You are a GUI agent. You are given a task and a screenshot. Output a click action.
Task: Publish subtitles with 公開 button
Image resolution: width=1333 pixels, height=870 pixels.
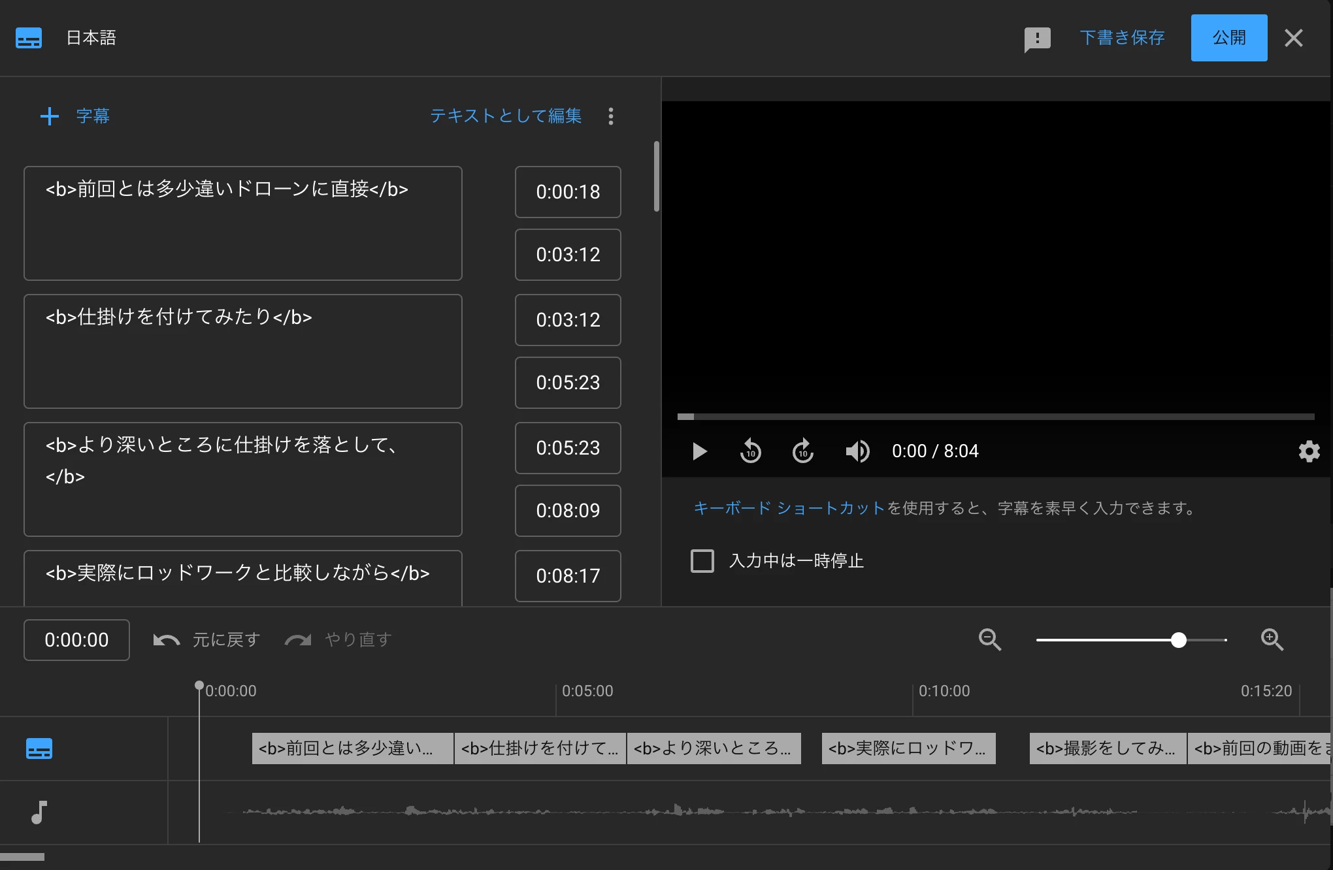(1228, 38)
